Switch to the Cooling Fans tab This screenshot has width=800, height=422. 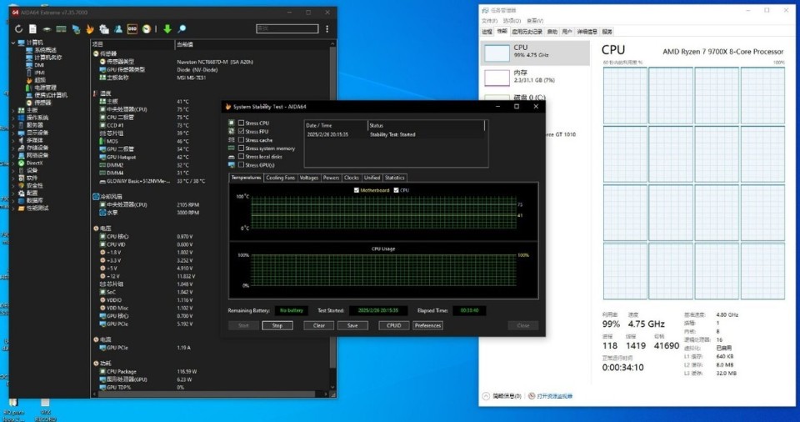[x=280, y=178]
